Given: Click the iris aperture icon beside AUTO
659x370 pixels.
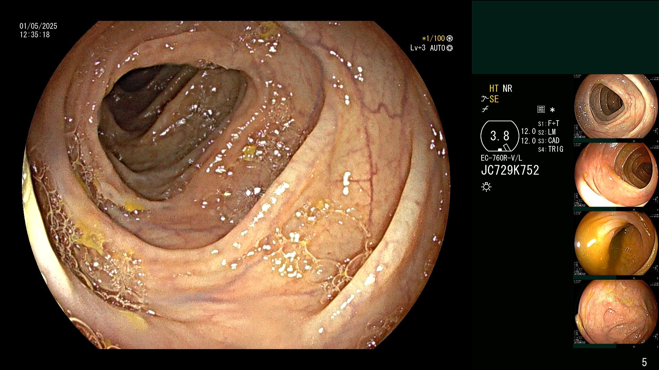Looking at the screenshot, I should (x=450, y=48).
